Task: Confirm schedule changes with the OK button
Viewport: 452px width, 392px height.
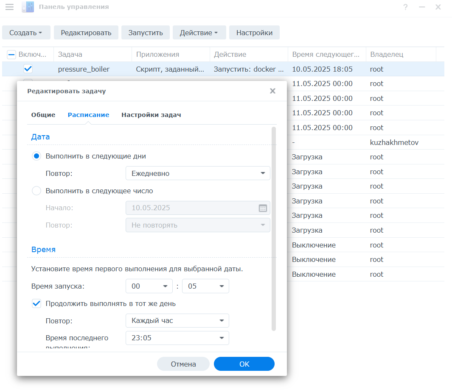Action: 244,364
